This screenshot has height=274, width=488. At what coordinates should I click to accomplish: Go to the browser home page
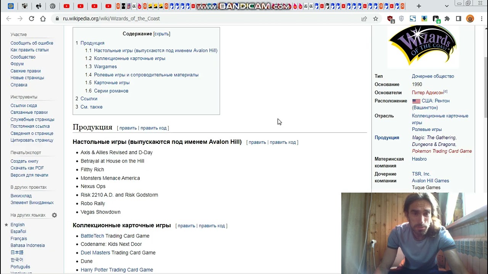tap(43, 19)
